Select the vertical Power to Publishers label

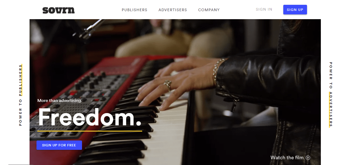click(x=21, y=95)
